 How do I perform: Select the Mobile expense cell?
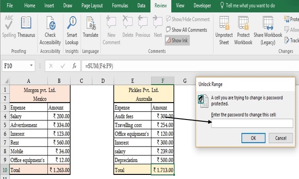tap(28, 151)
